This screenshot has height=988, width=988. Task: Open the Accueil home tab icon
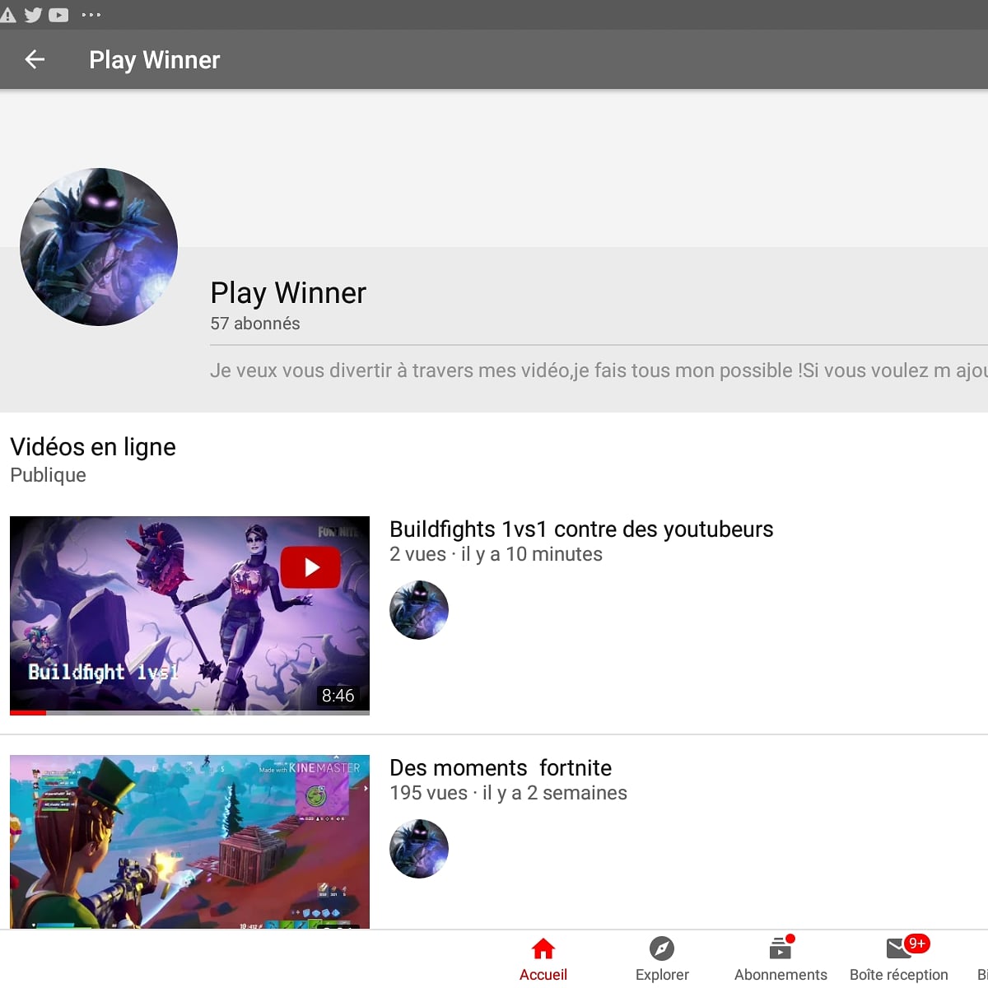click(543, 949)
